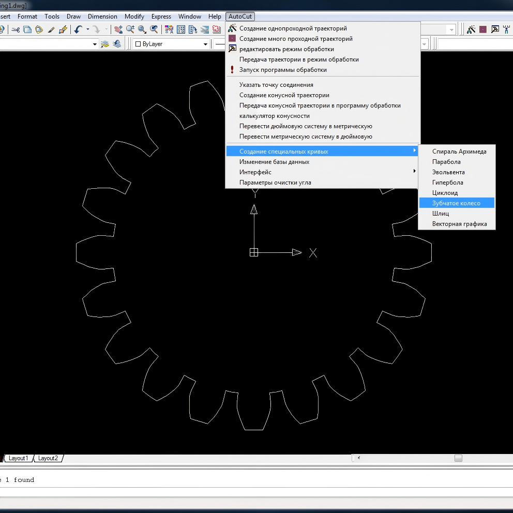513x513 pixels.
Task: Open the Draw menu
Action: click(73, 17)
